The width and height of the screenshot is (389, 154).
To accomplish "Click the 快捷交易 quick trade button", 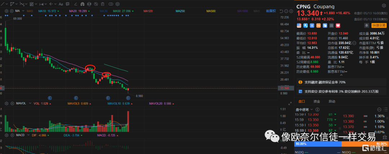I will (x=379, y=26).
